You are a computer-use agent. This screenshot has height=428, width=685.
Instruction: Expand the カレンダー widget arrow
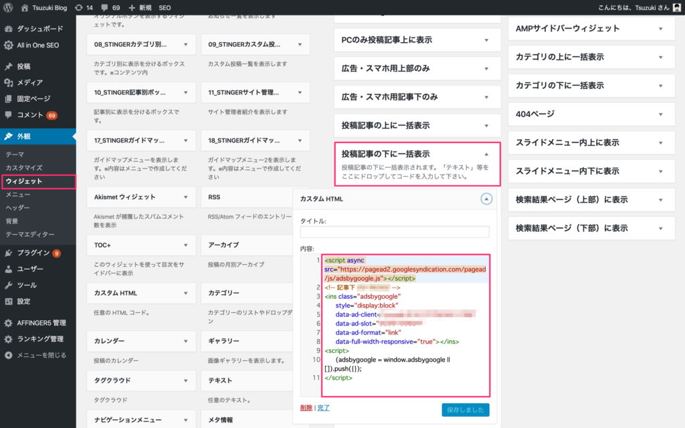coord(186,341)
